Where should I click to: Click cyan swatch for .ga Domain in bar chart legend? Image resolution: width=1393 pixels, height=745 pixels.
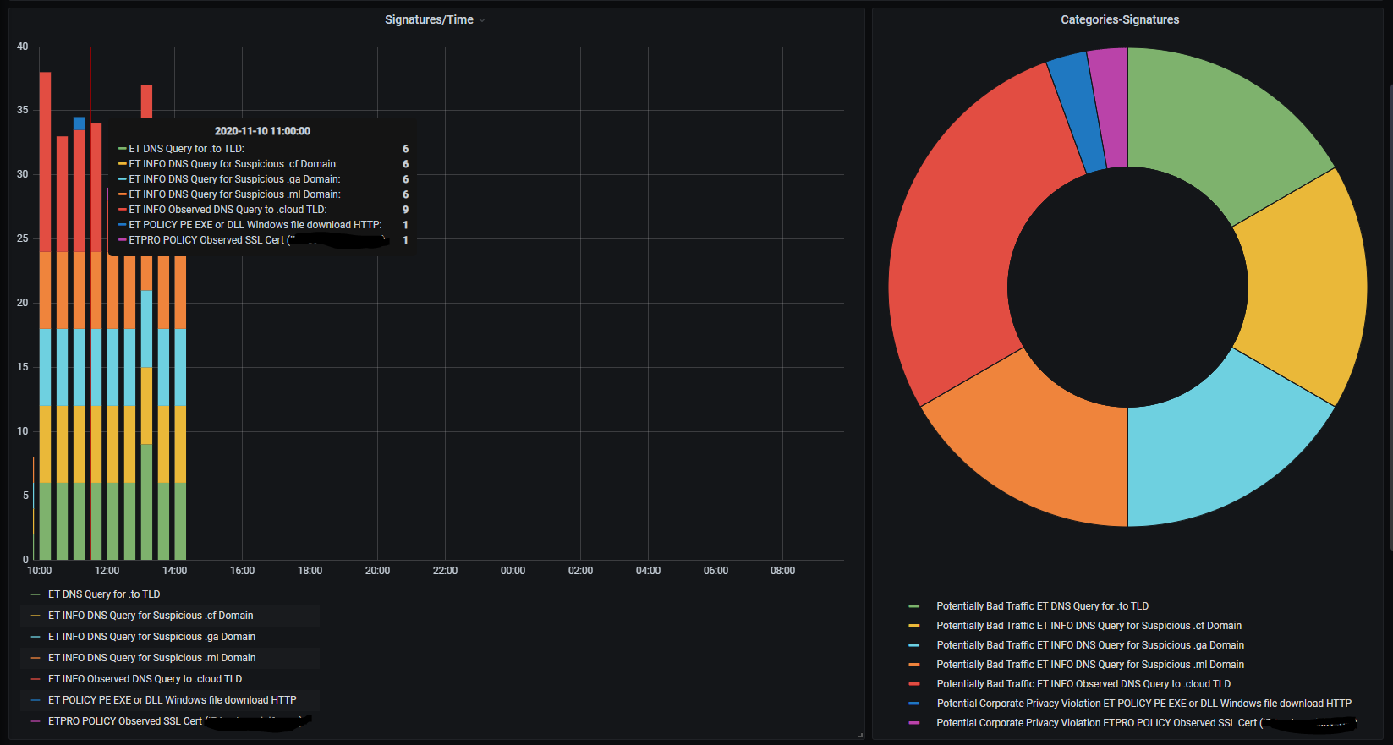(x=36, y=637)
